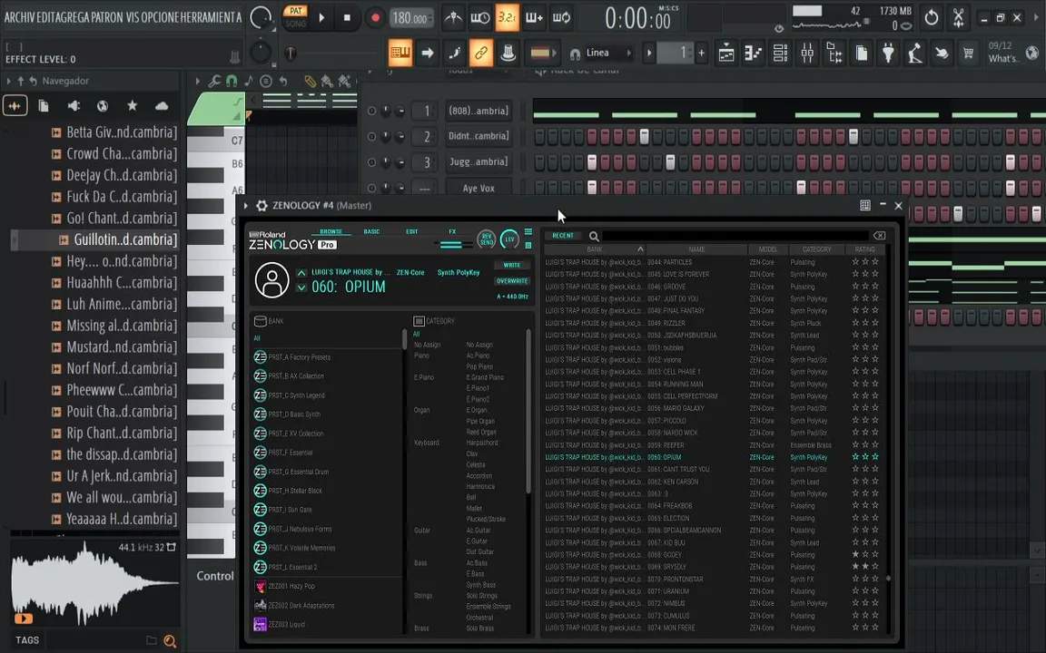1046x653 pixels.
Task: Select the audio waveform browser tab
Action: click(15, 105)
